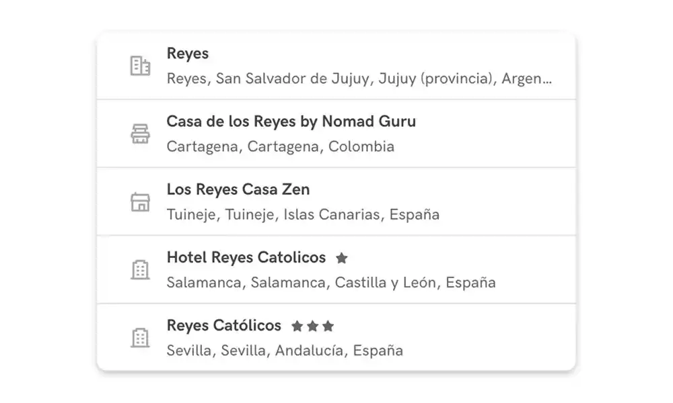Image resolution: width=673 pixels, height=403 pixels.
Task: Click the Cartagena, Cartagena, Colombia location text
Action: point(280,146)
